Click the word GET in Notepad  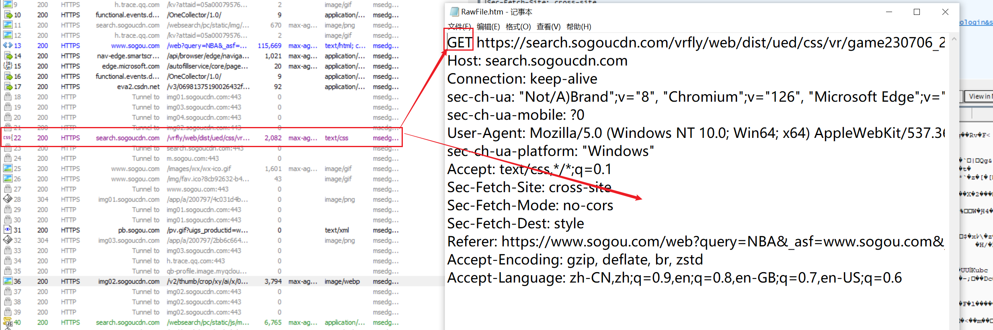[x=460, y=43]
